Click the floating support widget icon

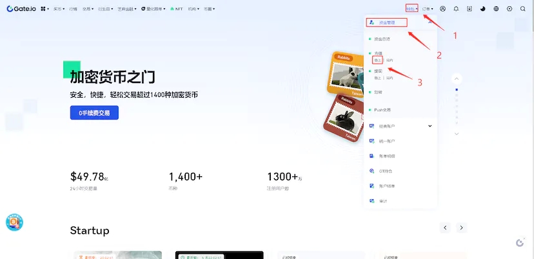(x=520, y=242)
